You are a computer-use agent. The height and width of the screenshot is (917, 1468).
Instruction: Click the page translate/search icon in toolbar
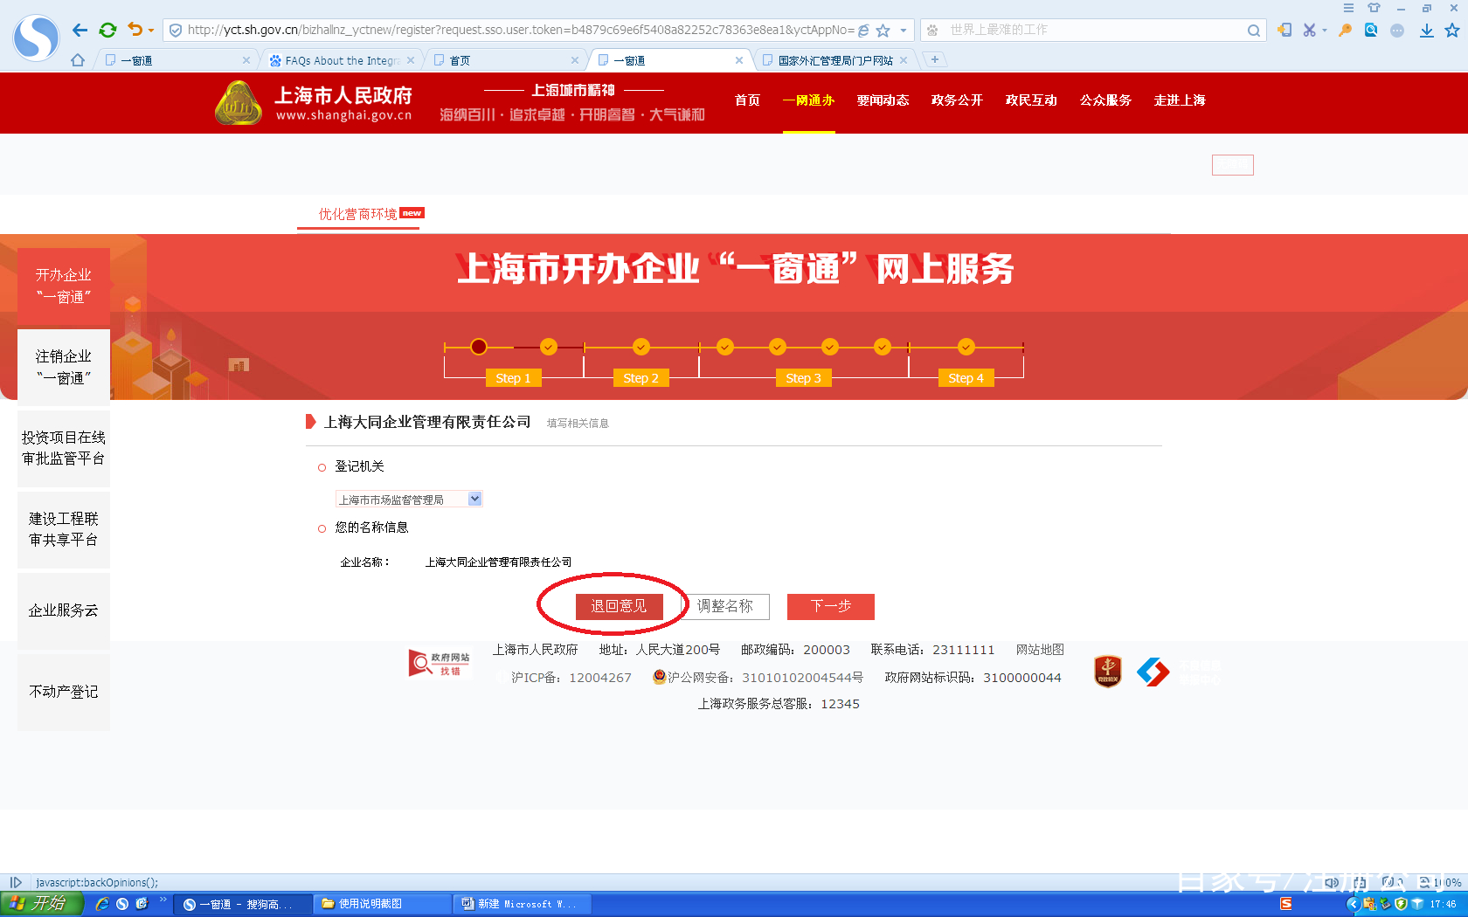pos(1371,30)
